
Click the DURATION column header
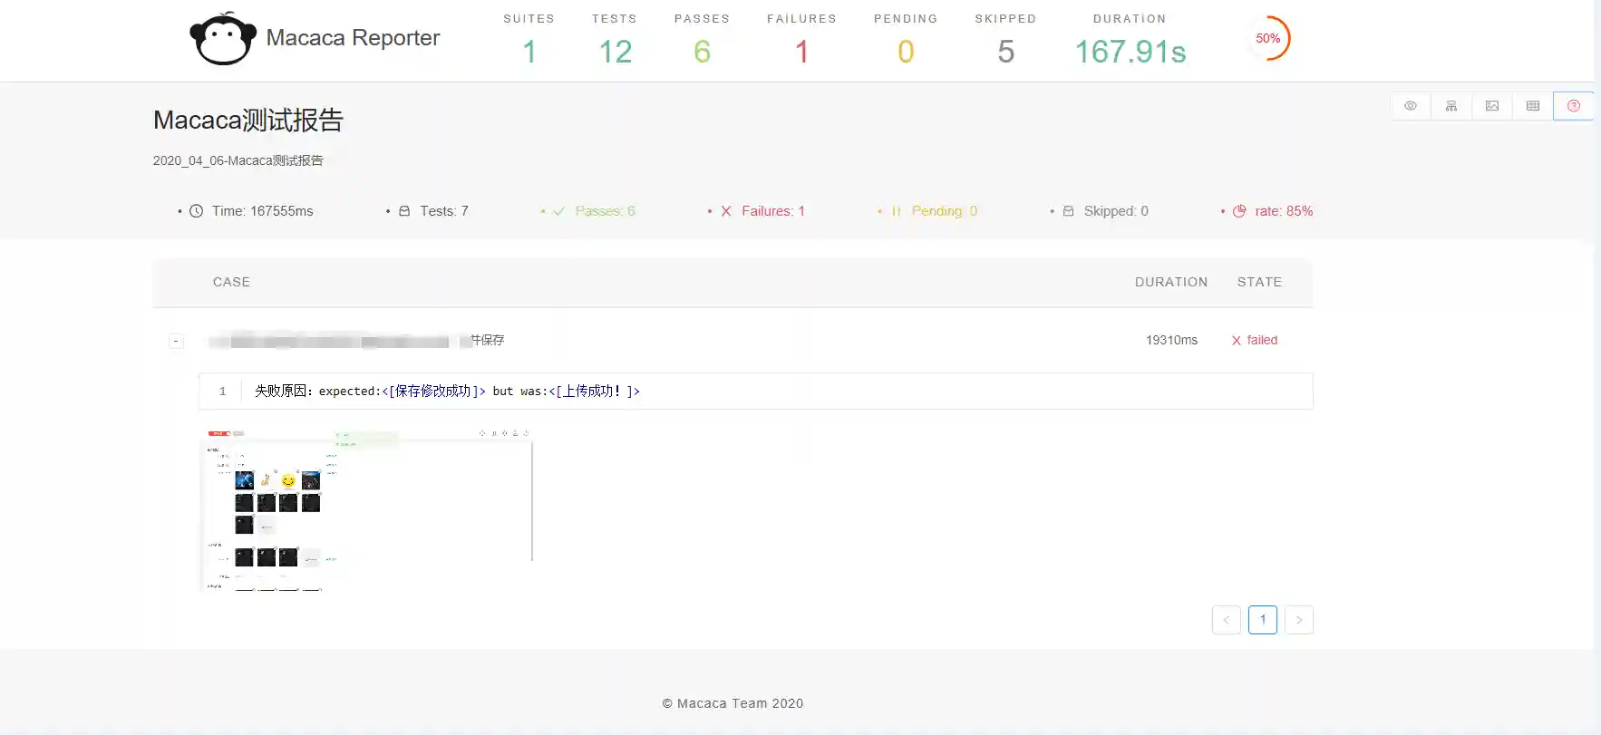1170,282
